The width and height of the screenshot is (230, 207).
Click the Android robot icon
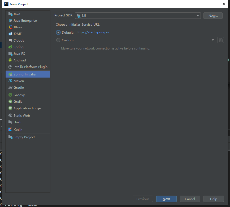(x=10, y=60)
